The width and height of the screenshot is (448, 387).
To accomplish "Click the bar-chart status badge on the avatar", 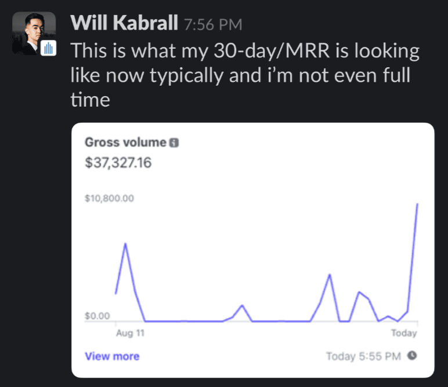I will click(x=49, y=49).
